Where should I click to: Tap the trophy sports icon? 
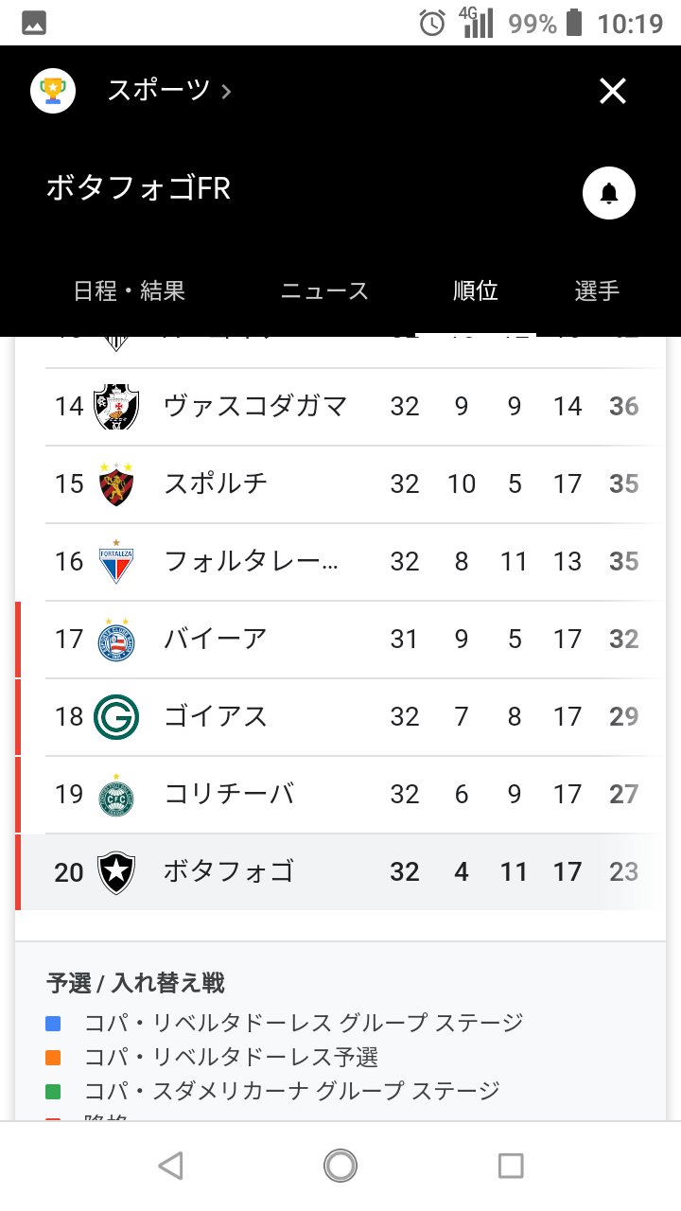53,91
